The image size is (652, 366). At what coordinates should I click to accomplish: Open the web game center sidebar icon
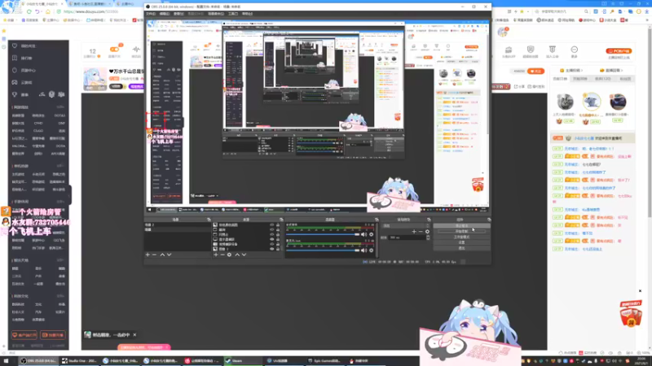[x=15, y=70]
